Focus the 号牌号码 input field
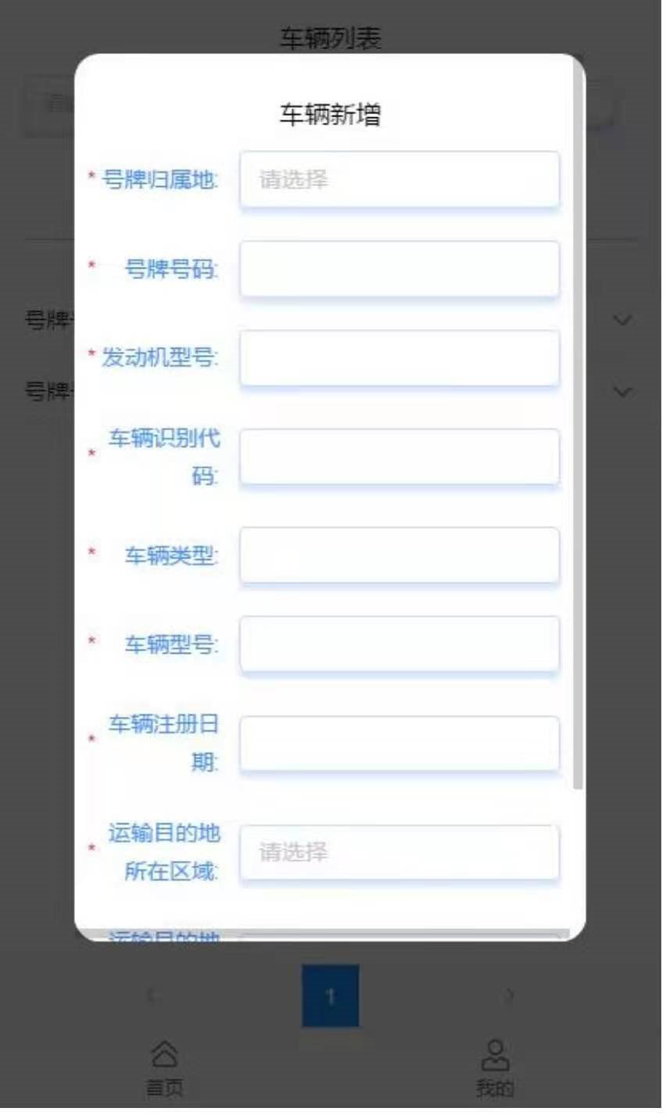This screenshot has height=1115, width=666. tap(402, 271)
